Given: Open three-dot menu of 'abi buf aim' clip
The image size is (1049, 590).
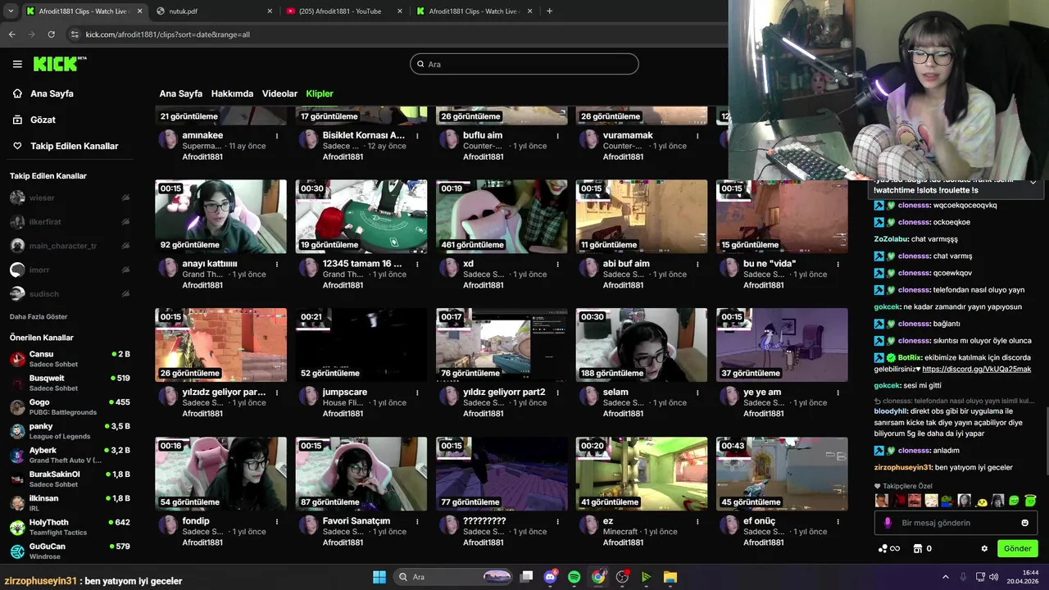Looking at the screenshot, I should coord(697,264).
